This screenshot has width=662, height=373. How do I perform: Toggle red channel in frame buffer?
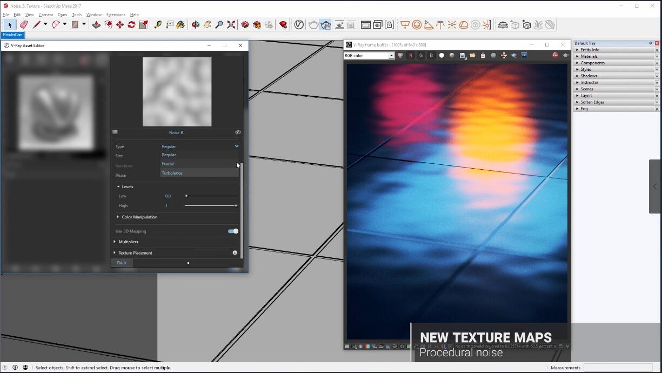411,56
